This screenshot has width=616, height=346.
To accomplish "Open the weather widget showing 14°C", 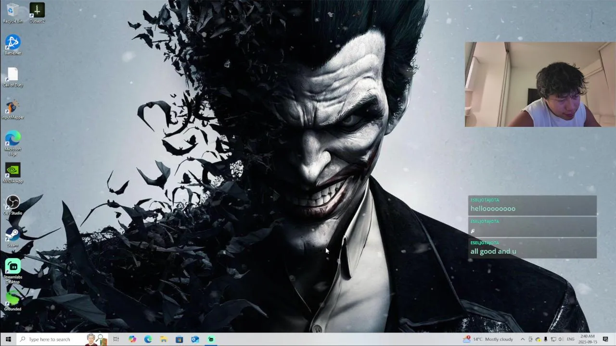I will pos(488,339).
